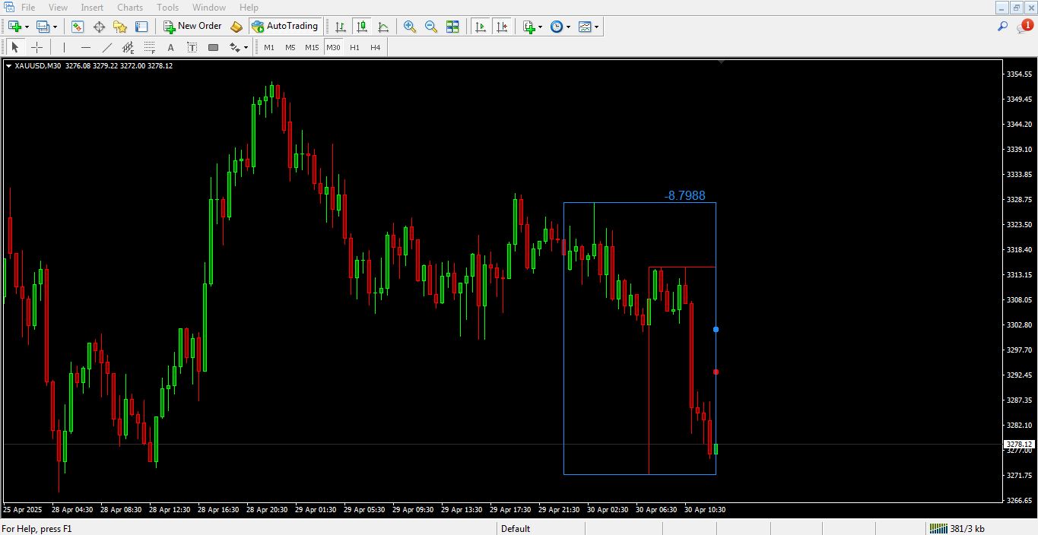The width and height of the screenshot is (1038, 535).
Task: Open the Insert menu
Action: pos(91,7)
